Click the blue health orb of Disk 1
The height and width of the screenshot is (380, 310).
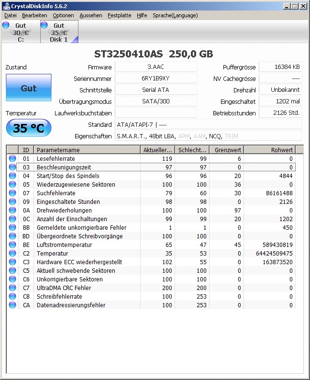point(44,25)
